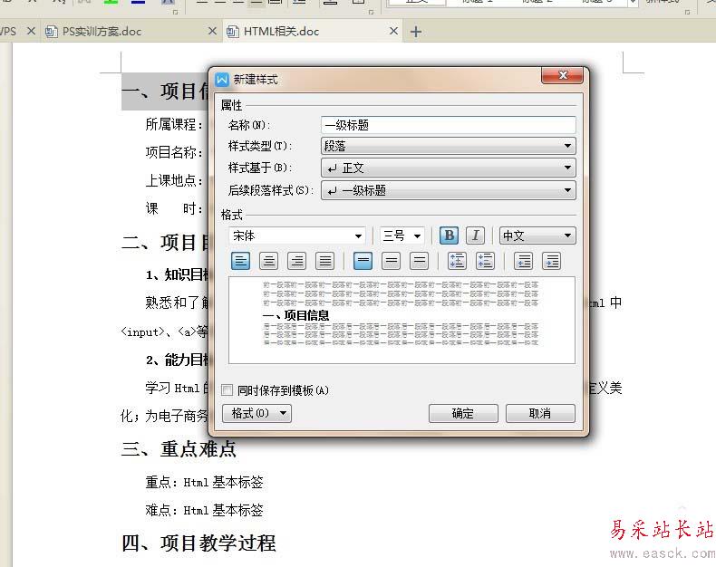716x567 pixels.
Task: Choose 1.5 line spacing icon
Action: click(x=392, y=261)
